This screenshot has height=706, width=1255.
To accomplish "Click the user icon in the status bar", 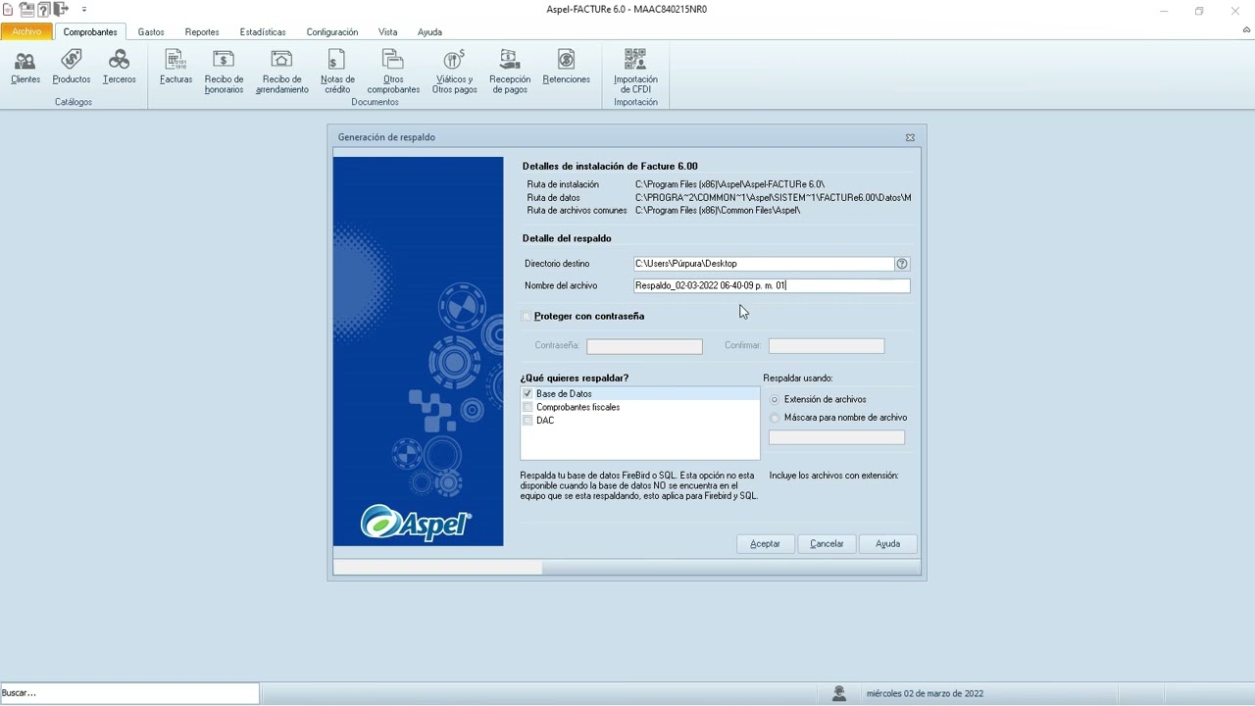I will click(x=839, y=693).
